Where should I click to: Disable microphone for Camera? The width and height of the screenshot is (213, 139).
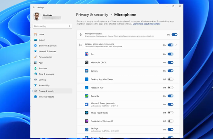(170, 71)
